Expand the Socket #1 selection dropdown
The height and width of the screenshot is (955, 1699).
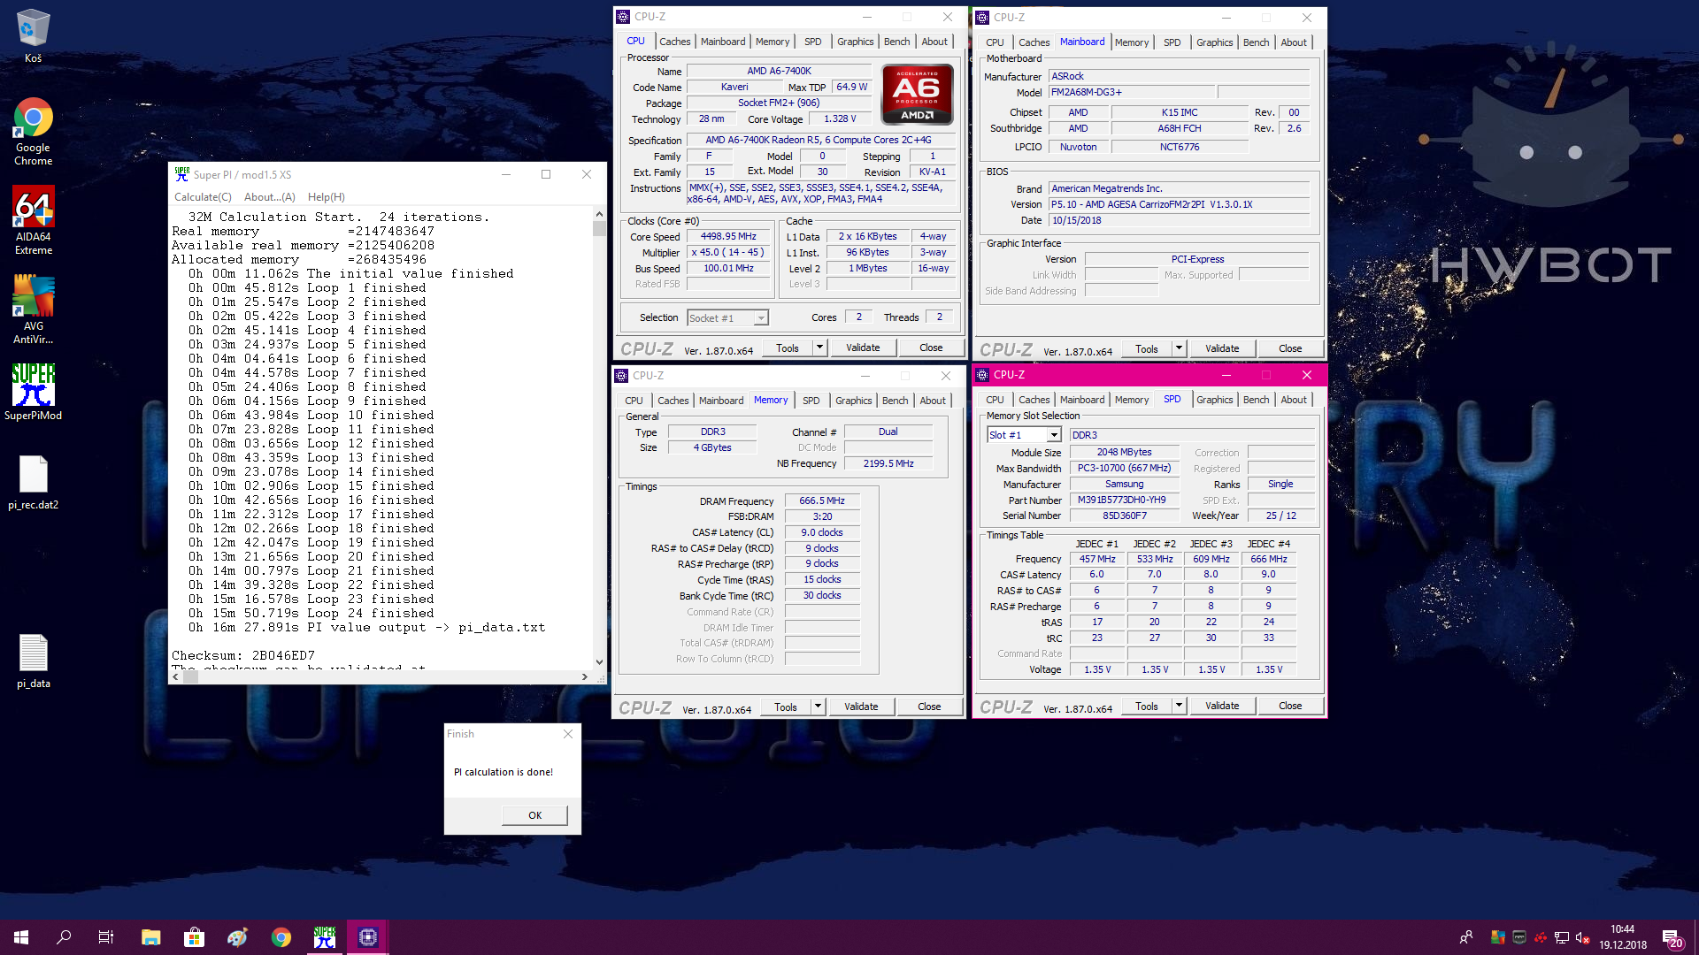(761, 318)
